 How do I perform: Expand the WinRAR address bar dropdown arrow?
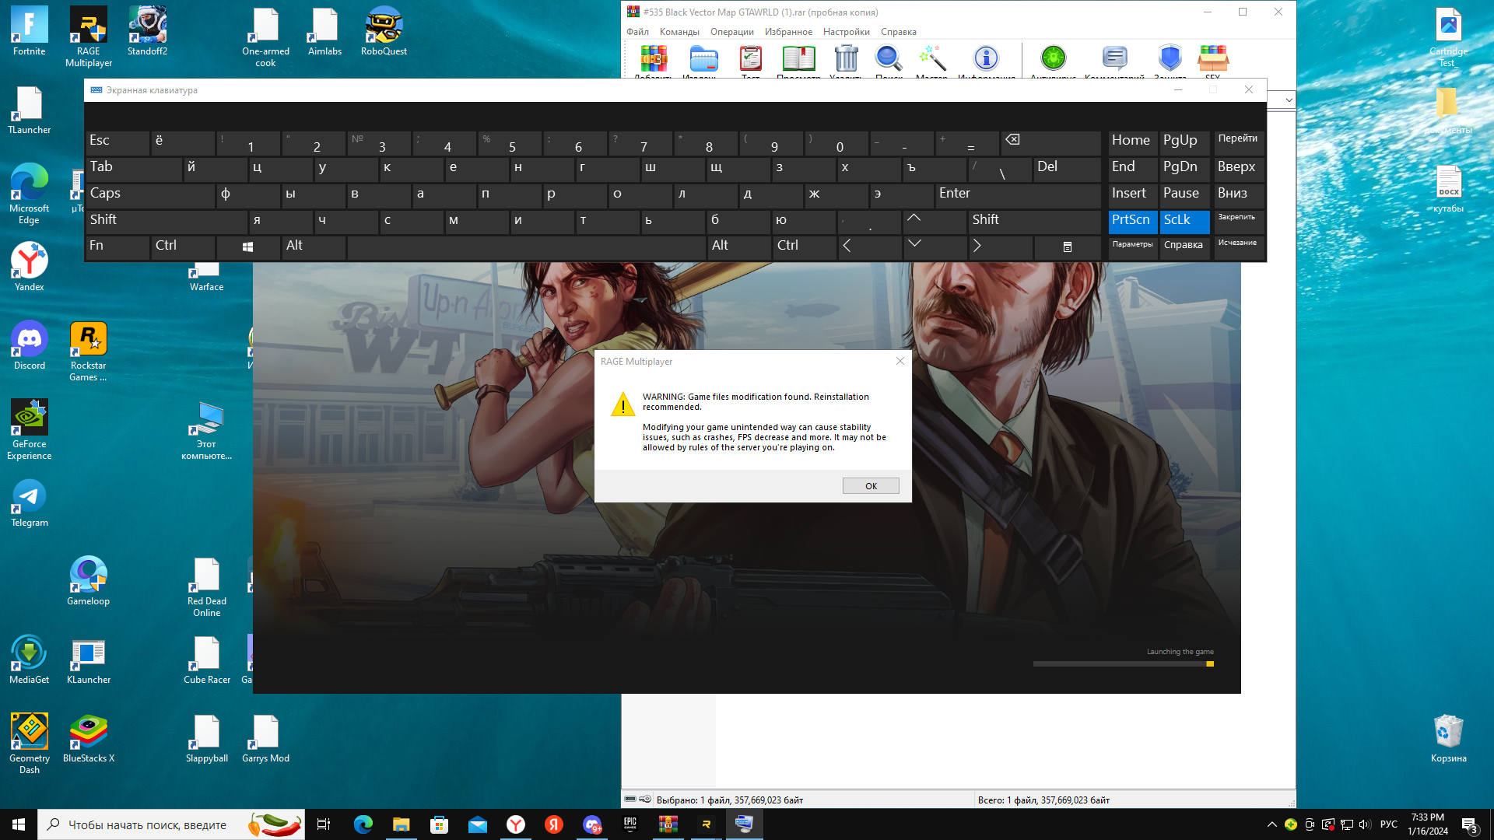coord(1289,100)
